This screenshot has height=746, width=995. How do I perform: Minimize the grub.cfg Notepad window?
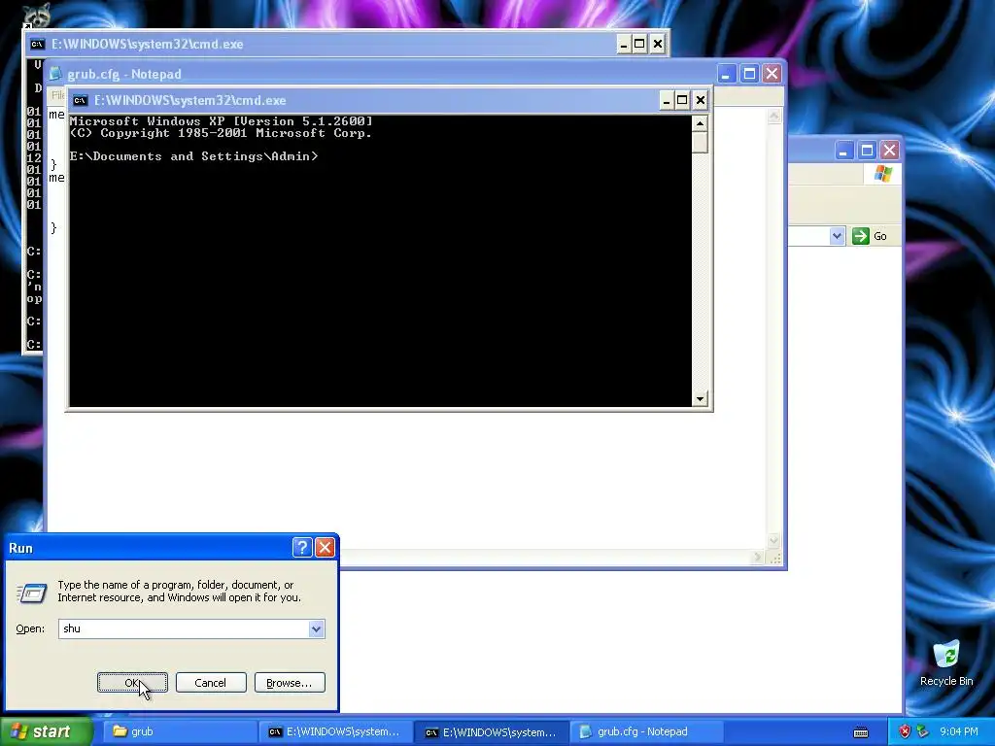726,74
